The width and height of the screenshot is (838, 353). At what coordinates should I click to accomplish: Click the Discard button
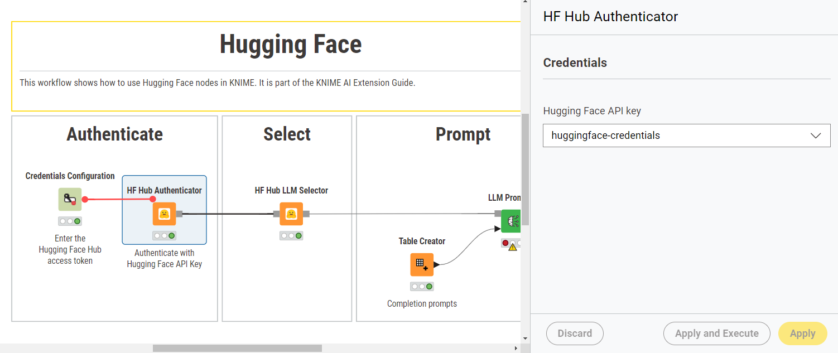point(575,333)
